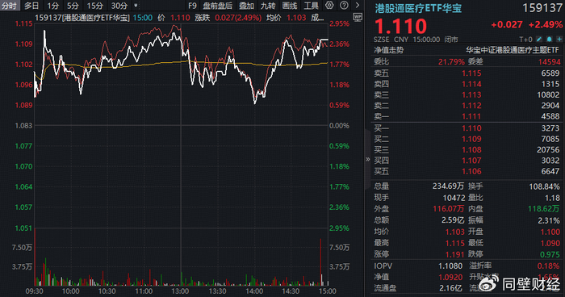Click the 港股通医疗ETF华宝 name title
565x297 pixels.
click(418, 8)
